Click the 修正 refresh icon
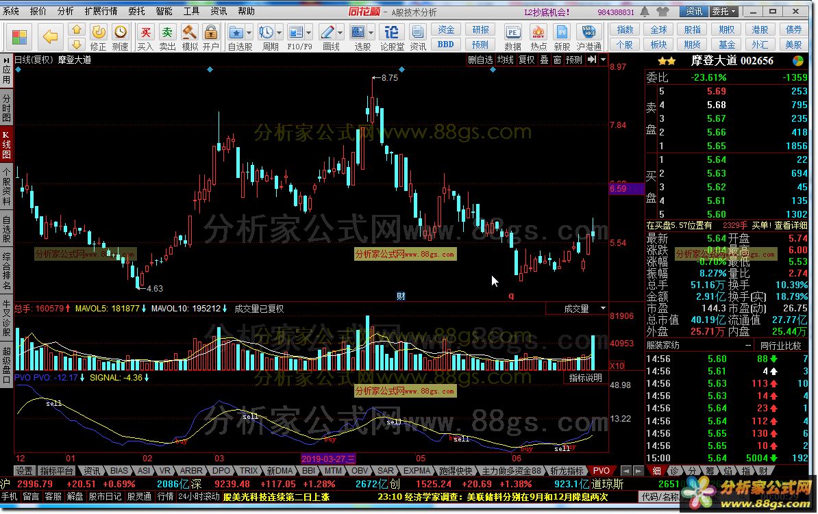Screen dimensions: 818x514 click(98, 32)
